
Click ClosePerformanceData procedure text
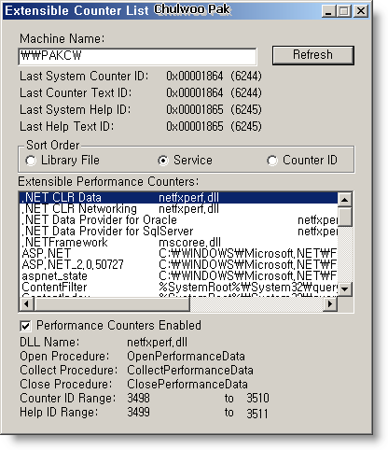pyautogui.click(x=187, y=385)
